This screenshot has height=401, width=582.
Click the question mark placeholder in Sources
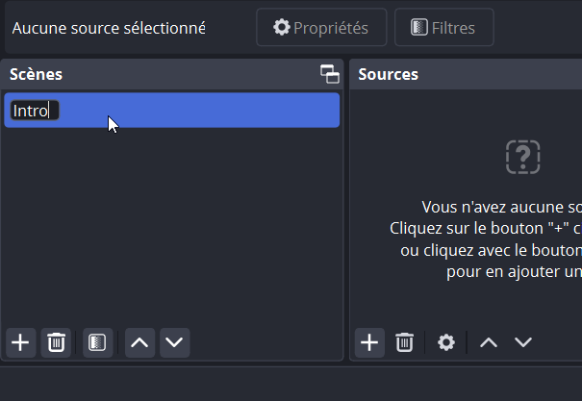pos(522,157)
